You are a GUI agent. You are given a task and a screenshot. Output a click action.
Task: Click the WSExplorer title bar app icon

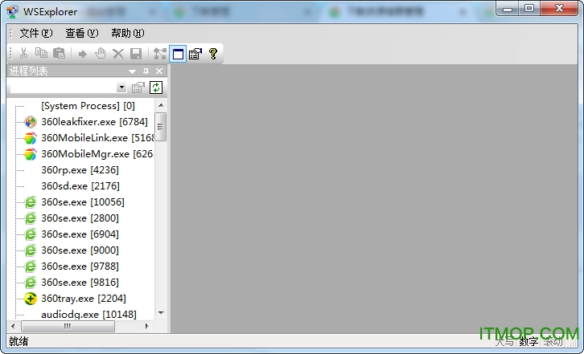(x=13, y=12)
